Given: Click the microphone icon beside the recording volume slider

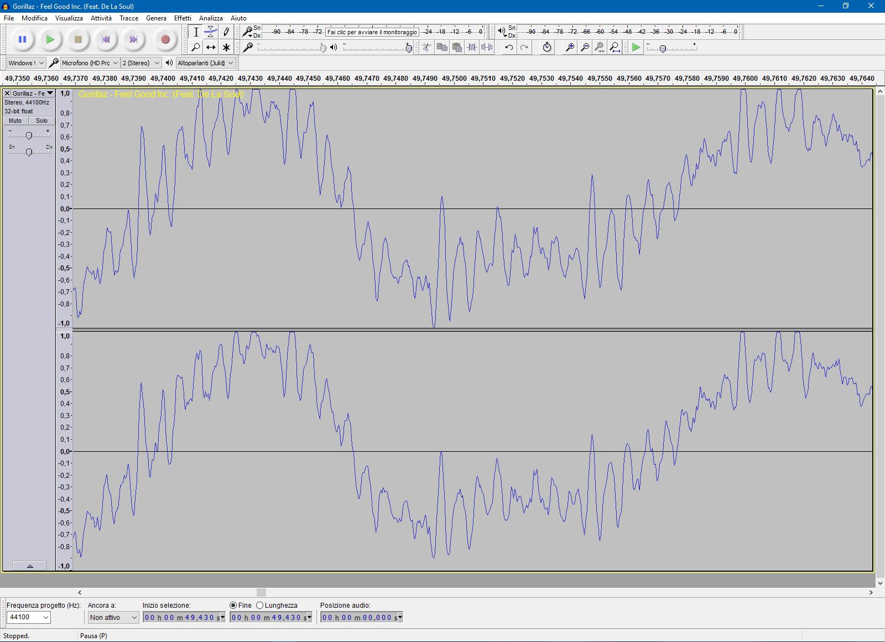Looking at the screenshot, I should (248, 48).
